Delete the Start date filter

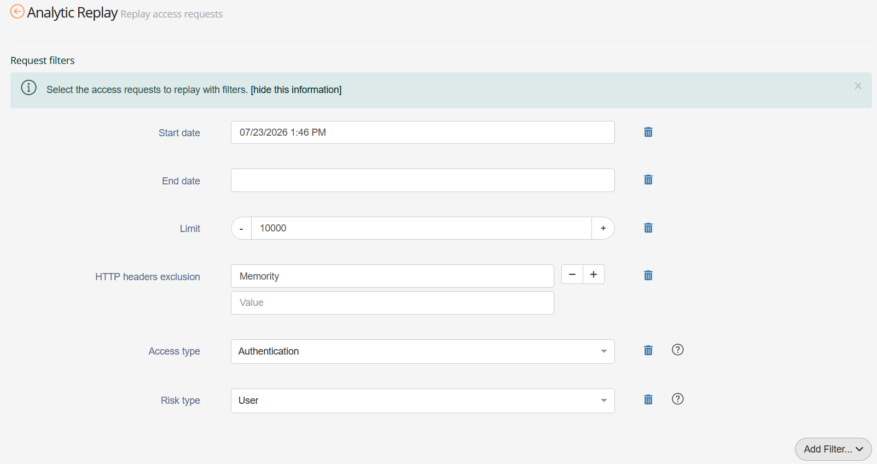tap(648, 132)
